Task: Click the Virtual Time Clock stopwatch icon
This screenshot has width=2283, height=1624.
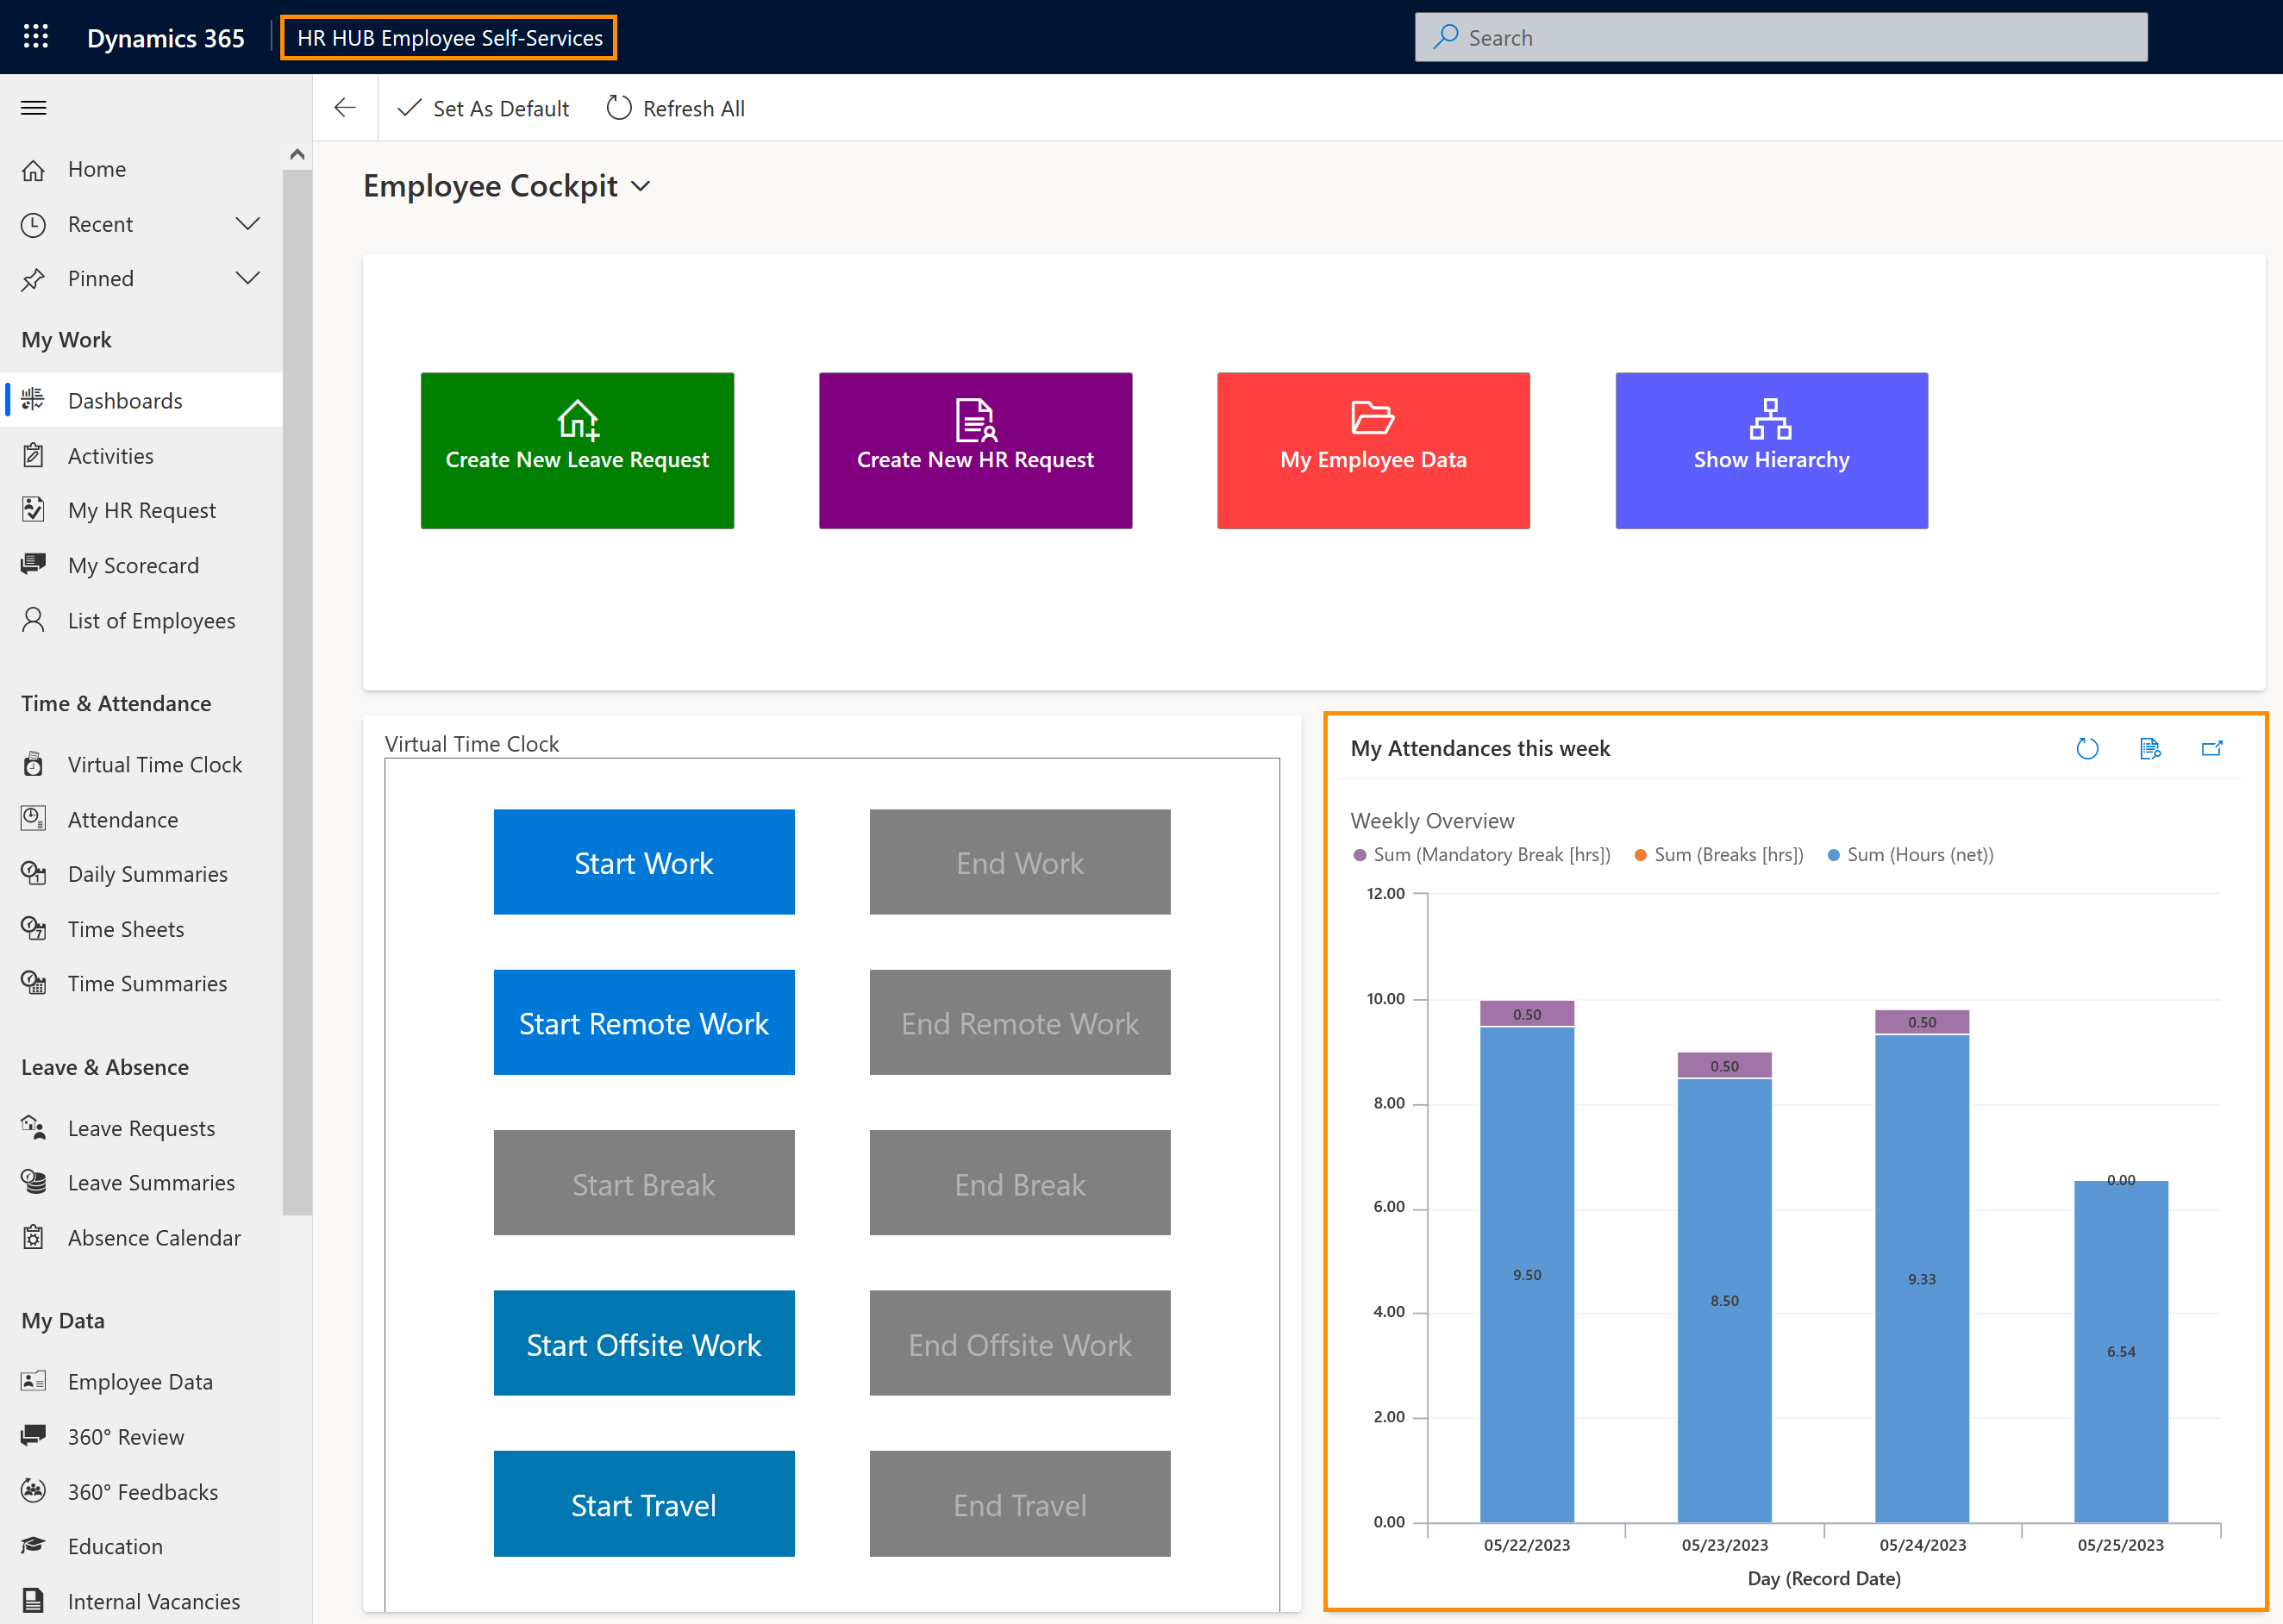Action: [34, 765]
